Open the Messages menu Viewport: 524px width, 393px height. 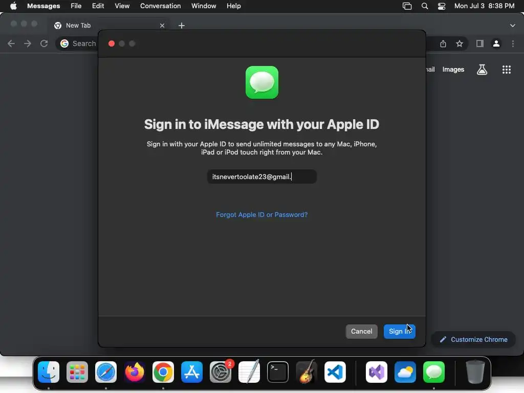43,6
